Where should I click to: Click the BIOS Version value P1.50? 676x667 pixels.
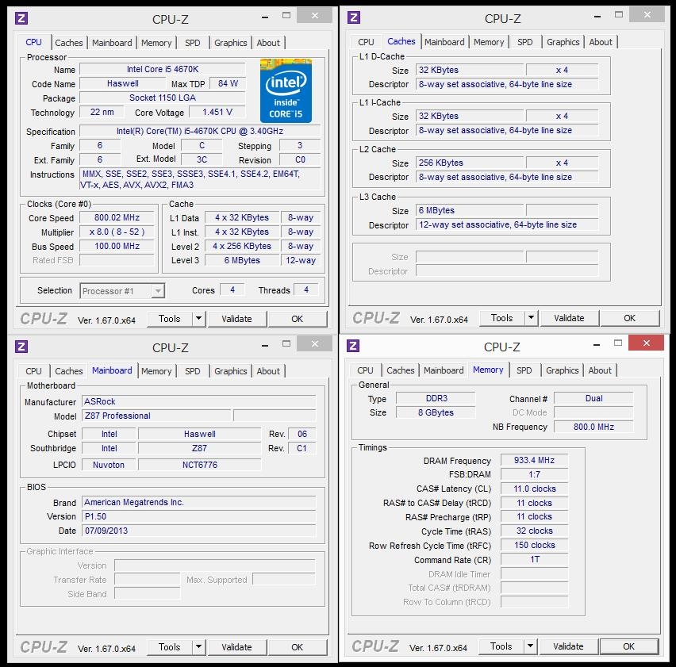(198, 516)
